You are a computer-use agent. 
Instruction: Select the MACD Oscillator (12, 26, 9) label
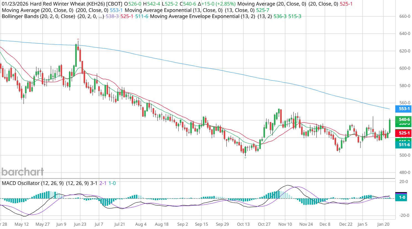pyautogui.click(x=32, y=183)
